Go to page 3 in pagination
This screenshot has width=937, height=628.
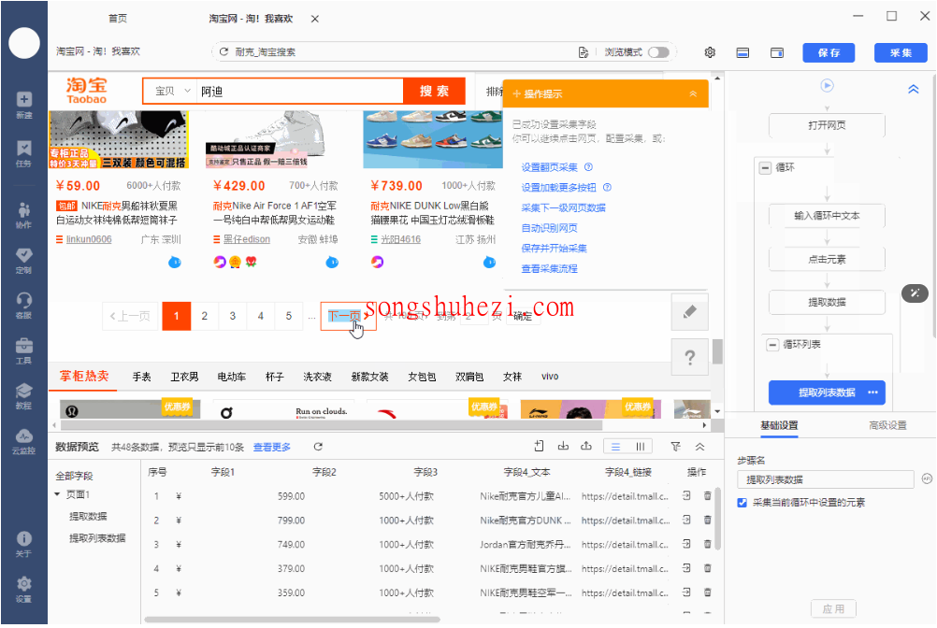233,316
